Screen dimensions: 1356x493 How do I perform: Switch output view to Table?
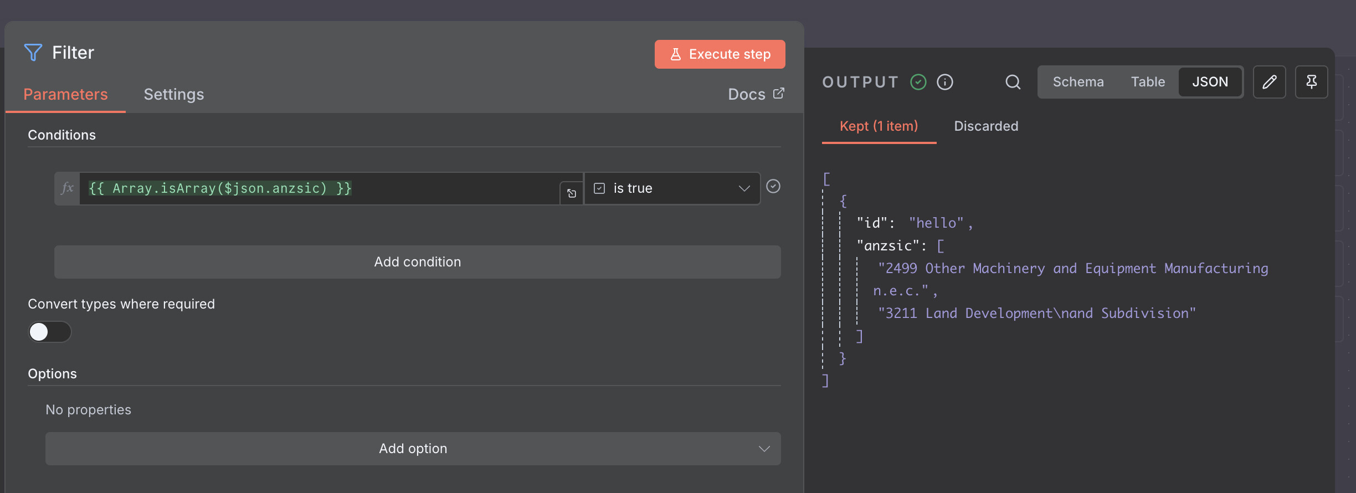tap(1148, 82)
